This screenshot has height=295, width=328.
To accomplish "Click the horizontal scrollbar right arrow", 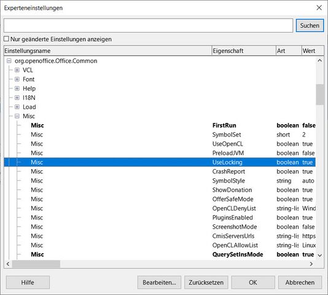I will coord(311,264).
